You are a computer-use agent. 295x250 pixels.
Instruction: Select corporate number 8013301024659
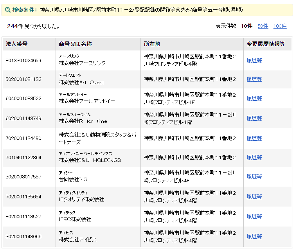(23, 60)
